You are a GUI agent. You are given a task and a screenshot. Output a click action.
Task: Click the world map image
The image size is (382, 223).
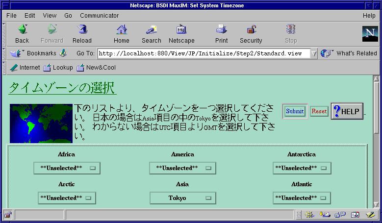(x=41, y=124)
